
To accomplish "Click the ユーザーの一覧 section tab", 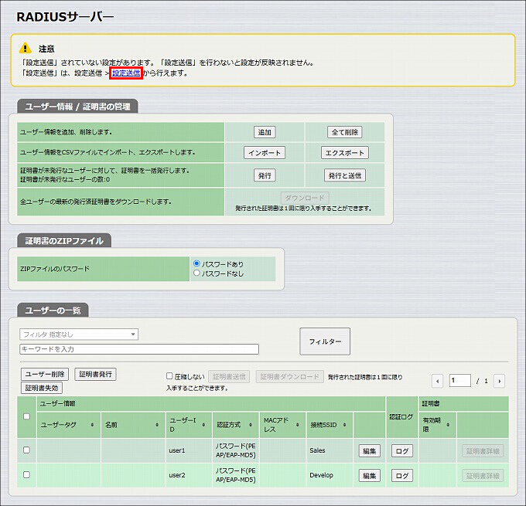I will click(53, 311).
